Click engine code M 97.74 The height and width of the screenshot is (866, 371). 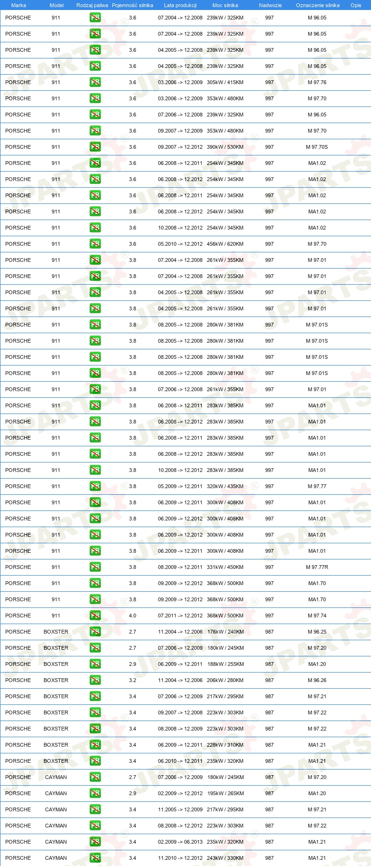tap(317, 616)
